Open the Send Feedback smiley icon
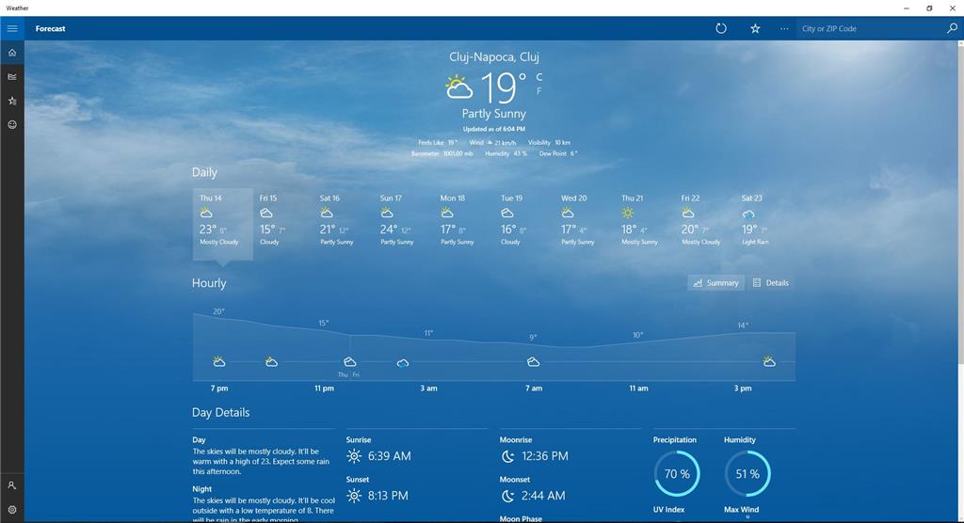 click(12, 125)
